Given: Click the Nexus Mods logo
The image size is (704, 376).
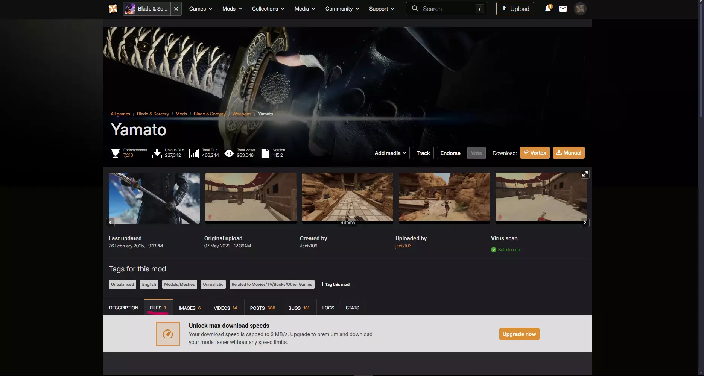Looking at the screenshot, I should tap(113, 9).
